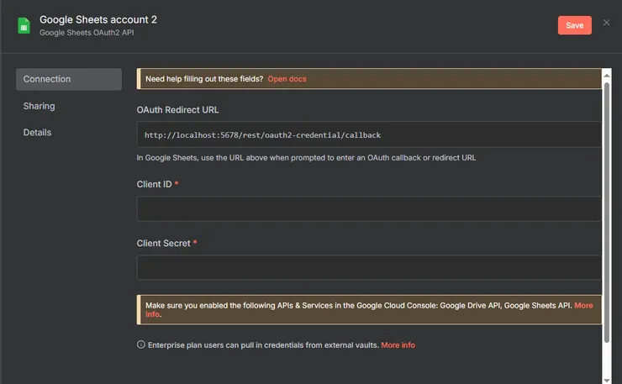Click the info circle icon beside Enterprise plan
The height and width of the screenshot is (384, 622).
pyautogui.click(x=141, y=345)
